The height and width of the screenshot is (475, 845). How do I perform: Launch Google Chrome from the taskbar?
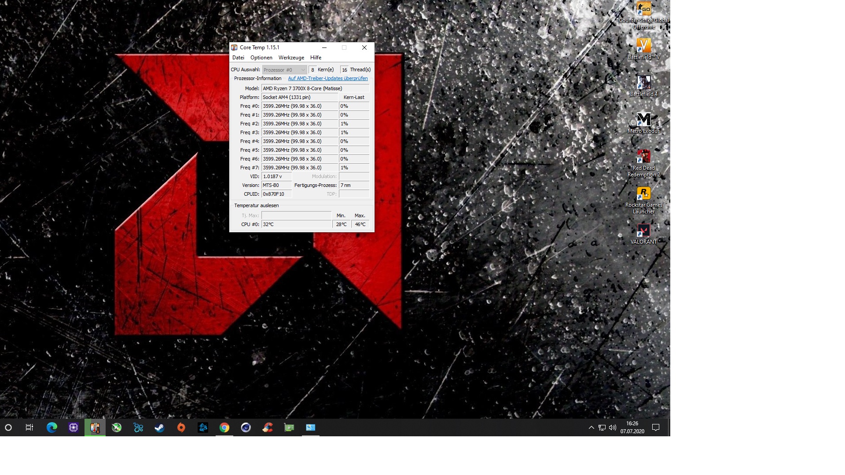pyautogui.click(x=224, y=427)
